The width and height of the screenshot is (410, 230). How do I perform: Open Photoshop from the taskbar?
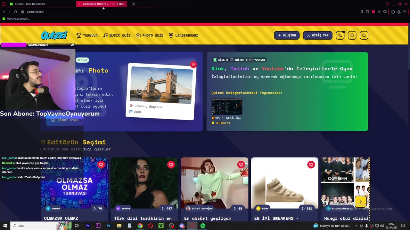click(x=109, y=226)
